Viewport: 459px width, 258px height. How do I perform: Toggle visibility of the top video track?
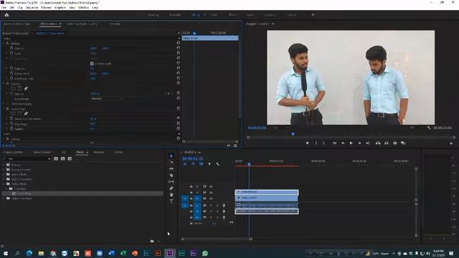tap(211, 186)
